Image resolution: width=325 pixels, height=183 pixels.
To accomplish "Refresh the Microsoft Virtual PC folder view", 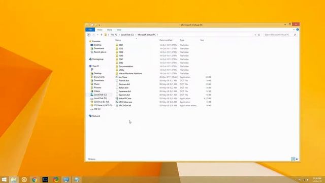I will (259, 35).
